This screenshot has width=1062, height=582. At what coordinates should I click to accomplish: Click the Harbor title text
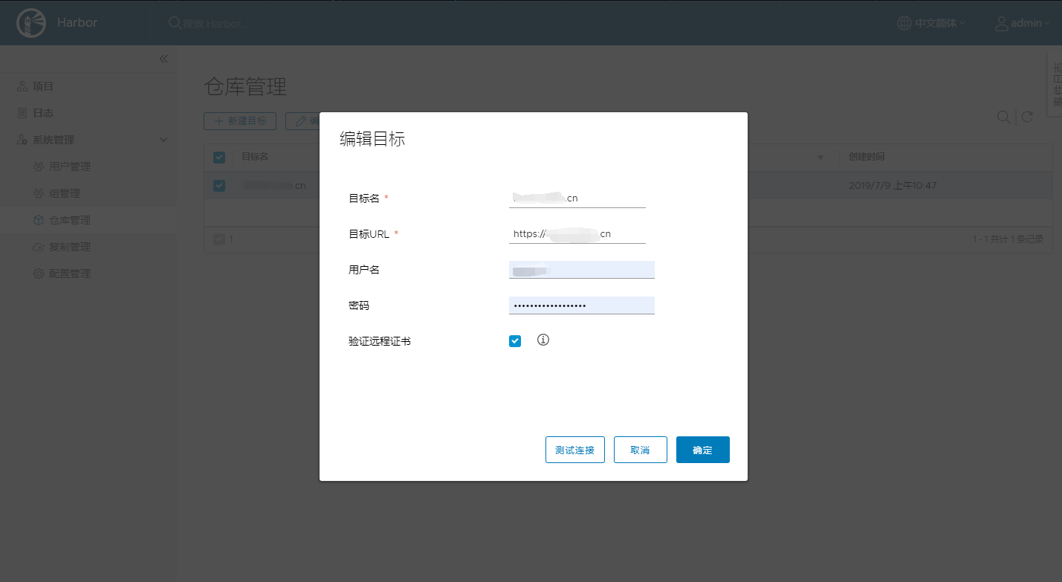pos(77,23)
